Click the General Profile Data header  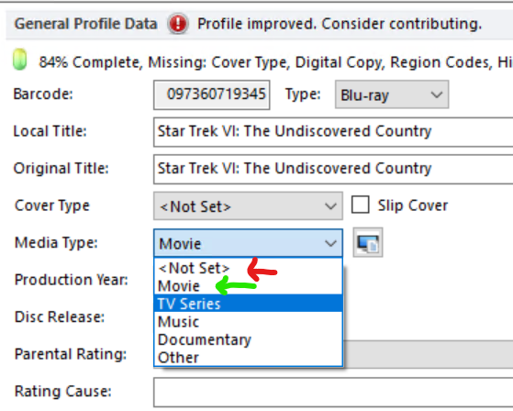[85, 24]
